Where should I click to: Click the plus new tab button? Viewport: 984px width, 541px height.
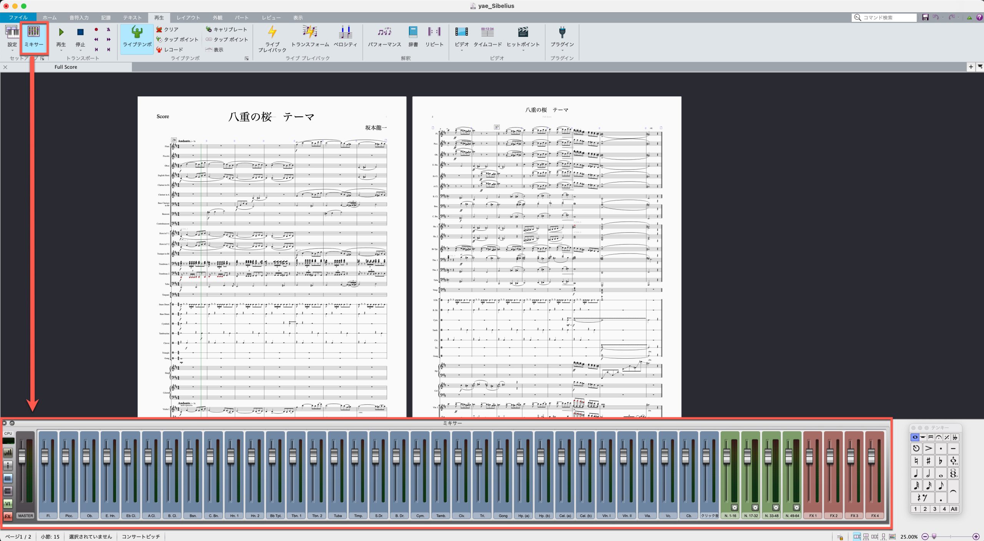pyautogui.click(x=971, y=67)
